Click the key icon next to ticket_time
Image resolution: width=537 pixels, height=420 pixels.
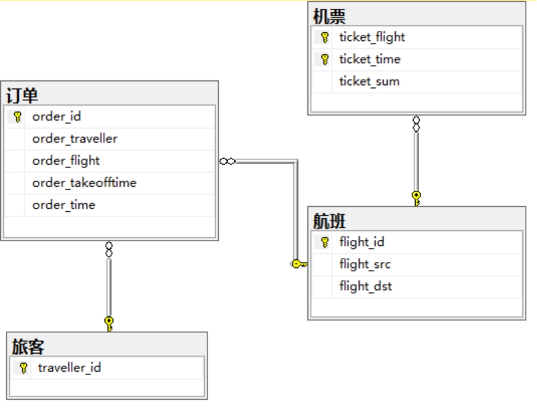pos(325,59)
